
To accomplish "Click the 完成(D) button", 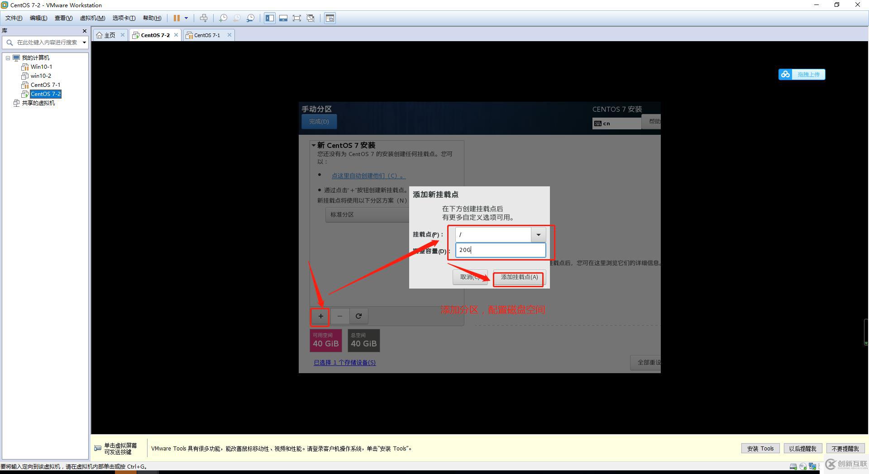I will click(319, 122).
